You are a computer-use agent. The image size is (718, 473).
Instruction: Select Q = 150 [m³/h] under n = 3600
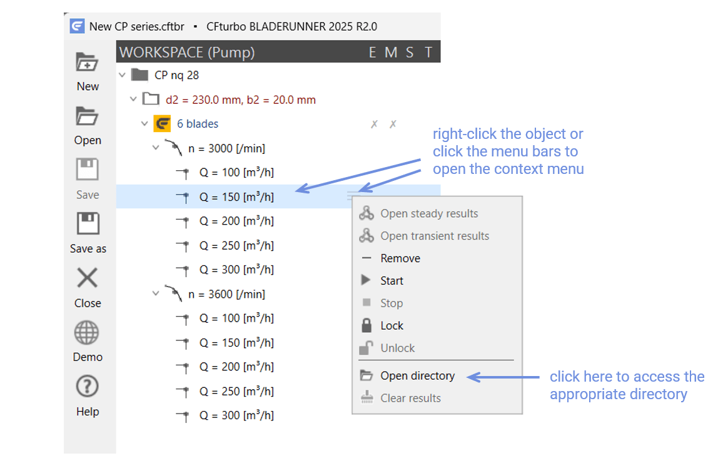point(236,343)
